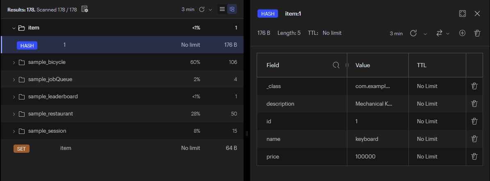Switch to list view of keys

coord(222,9)
